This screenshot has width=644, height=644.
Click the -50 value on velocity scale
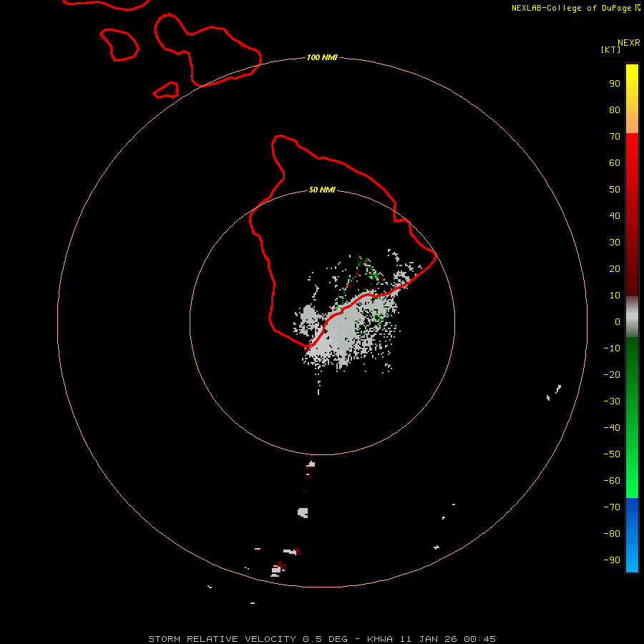click(612, 454)
